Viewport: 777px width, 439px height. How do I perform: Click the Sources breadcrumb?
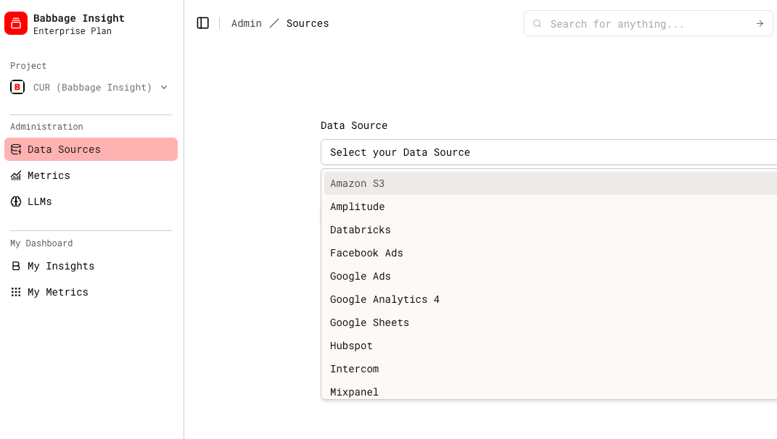[x=307, y=23]
